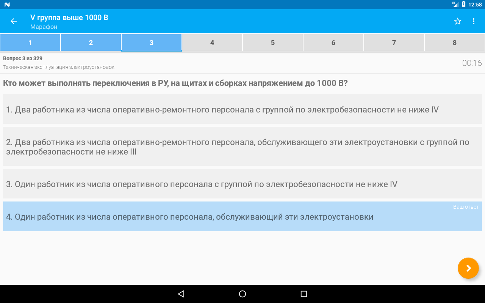485x303 pixels.
Task: Switch to question tab 2
Action: click(91, 42)
